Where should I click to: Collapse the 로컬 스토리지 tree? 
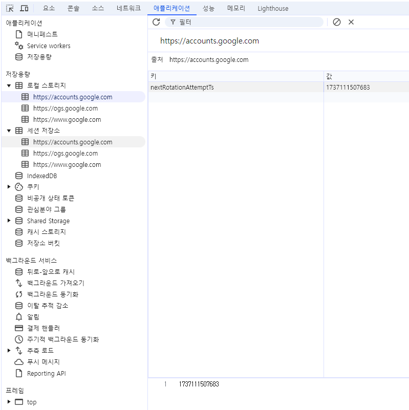(x=9, y=85)
